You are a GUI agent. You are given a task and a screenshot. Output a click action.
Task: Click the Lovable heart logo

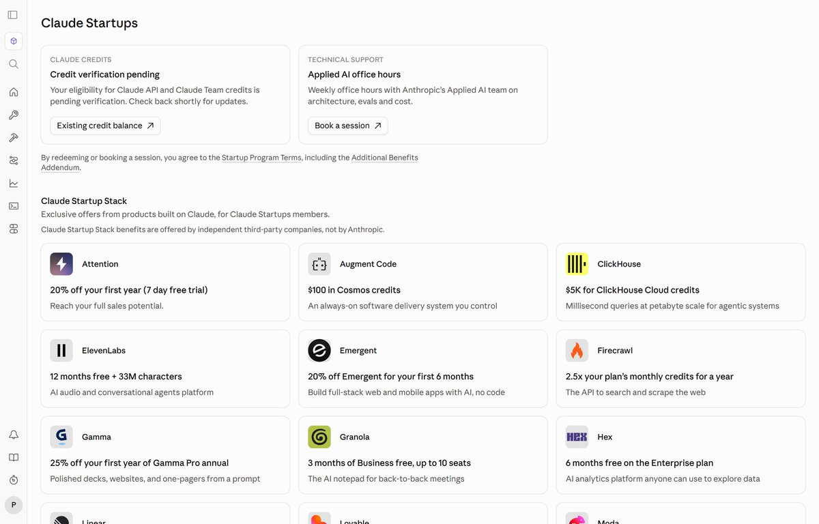(x=319, y=519)
